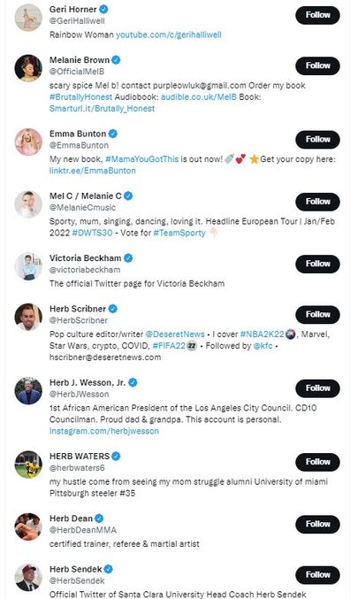This screenshot has height=599, width=350.
Task: Open the @DeseretNews mention
Action: (x=175, y=334)
